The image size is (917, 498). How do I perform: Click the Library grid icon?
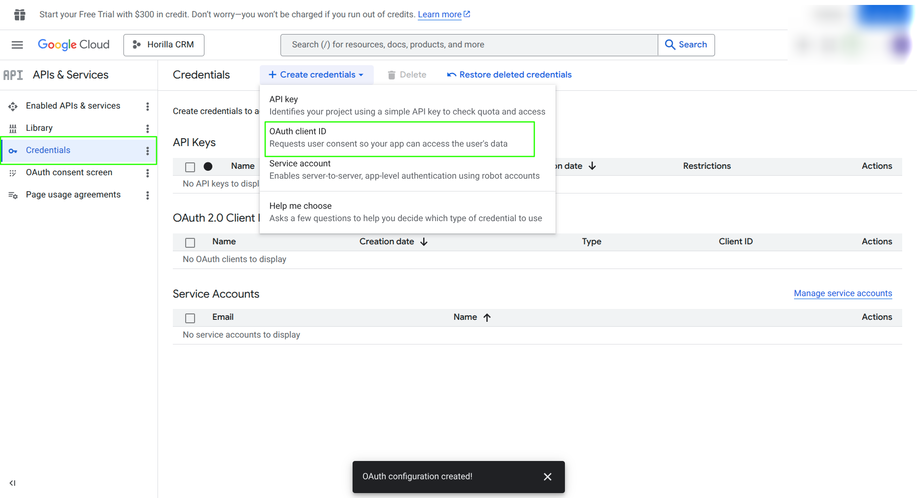(13, 129)
